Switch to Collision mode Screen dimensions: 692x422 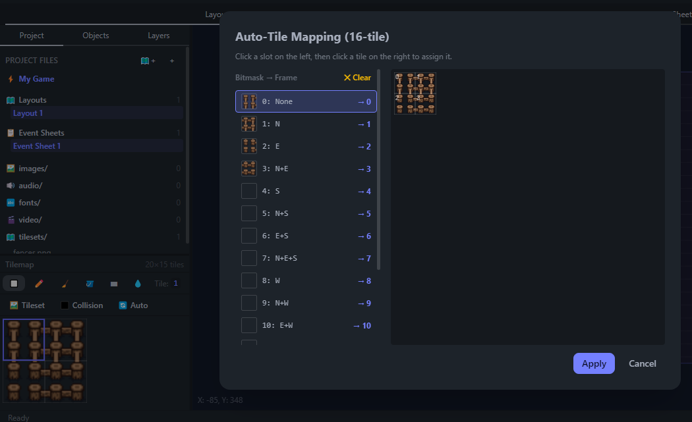point(82,305)
